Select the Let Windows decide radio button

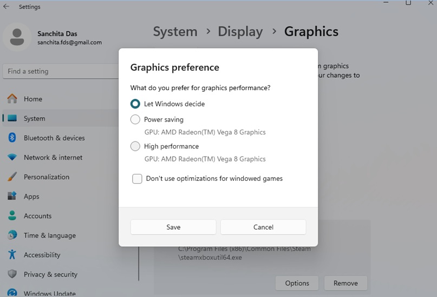135,104
